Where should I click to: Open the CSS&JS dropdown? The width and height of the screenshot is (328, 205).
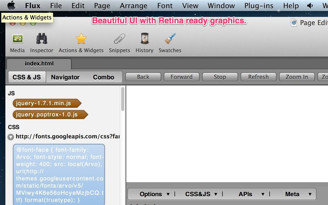coord(201,194)
